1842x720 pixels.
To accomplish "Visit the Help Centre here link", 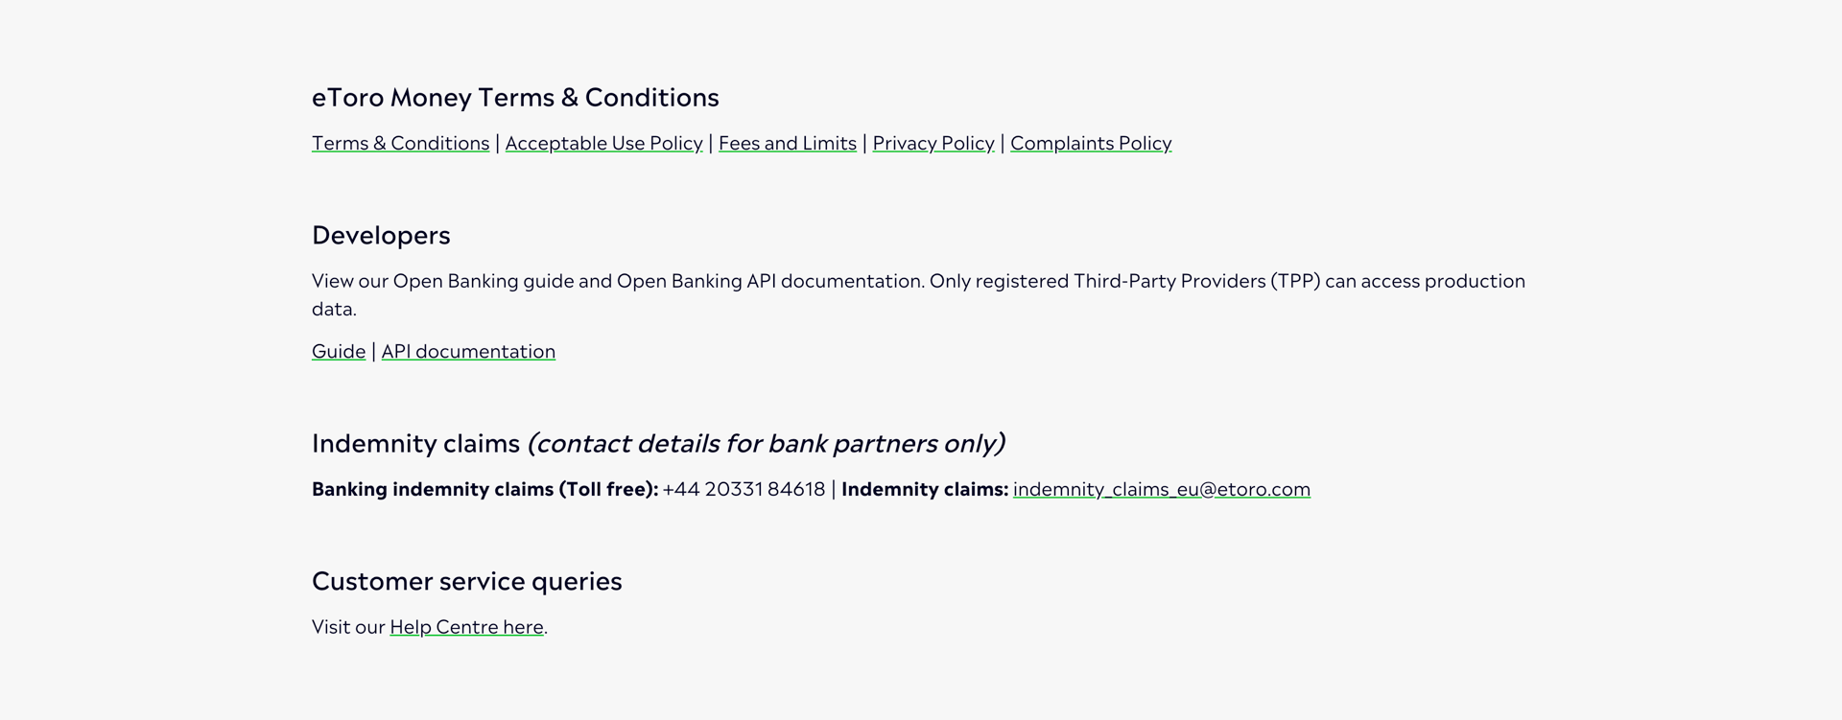I will point(466,627).
